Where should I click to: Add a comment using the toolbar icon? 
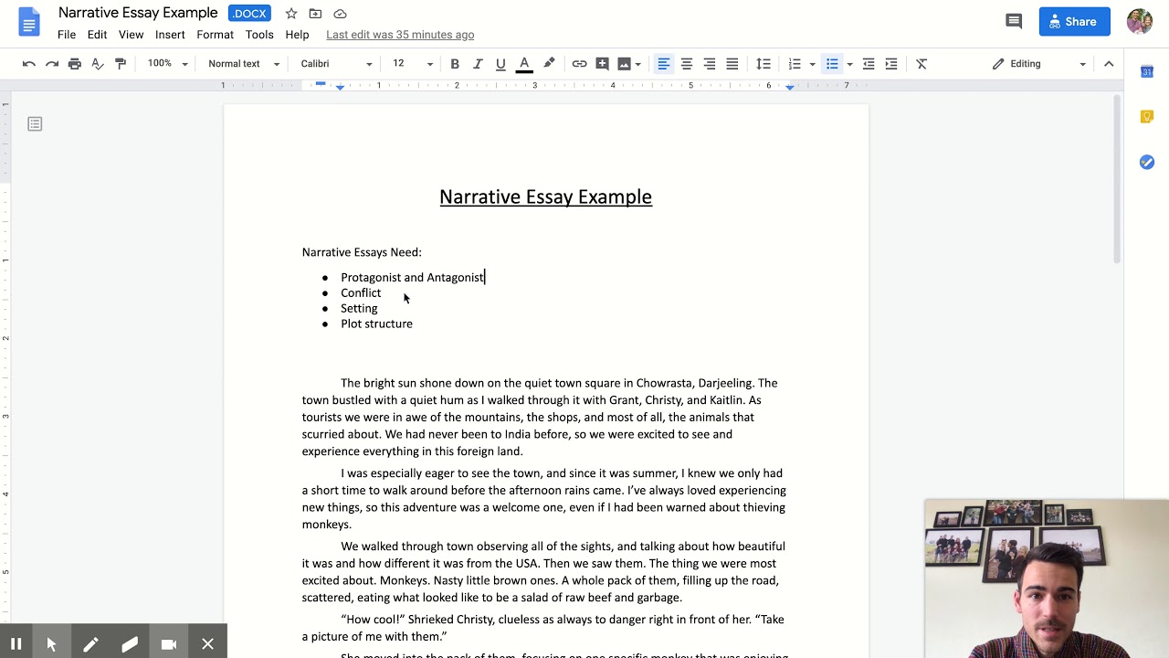point(602,64)
